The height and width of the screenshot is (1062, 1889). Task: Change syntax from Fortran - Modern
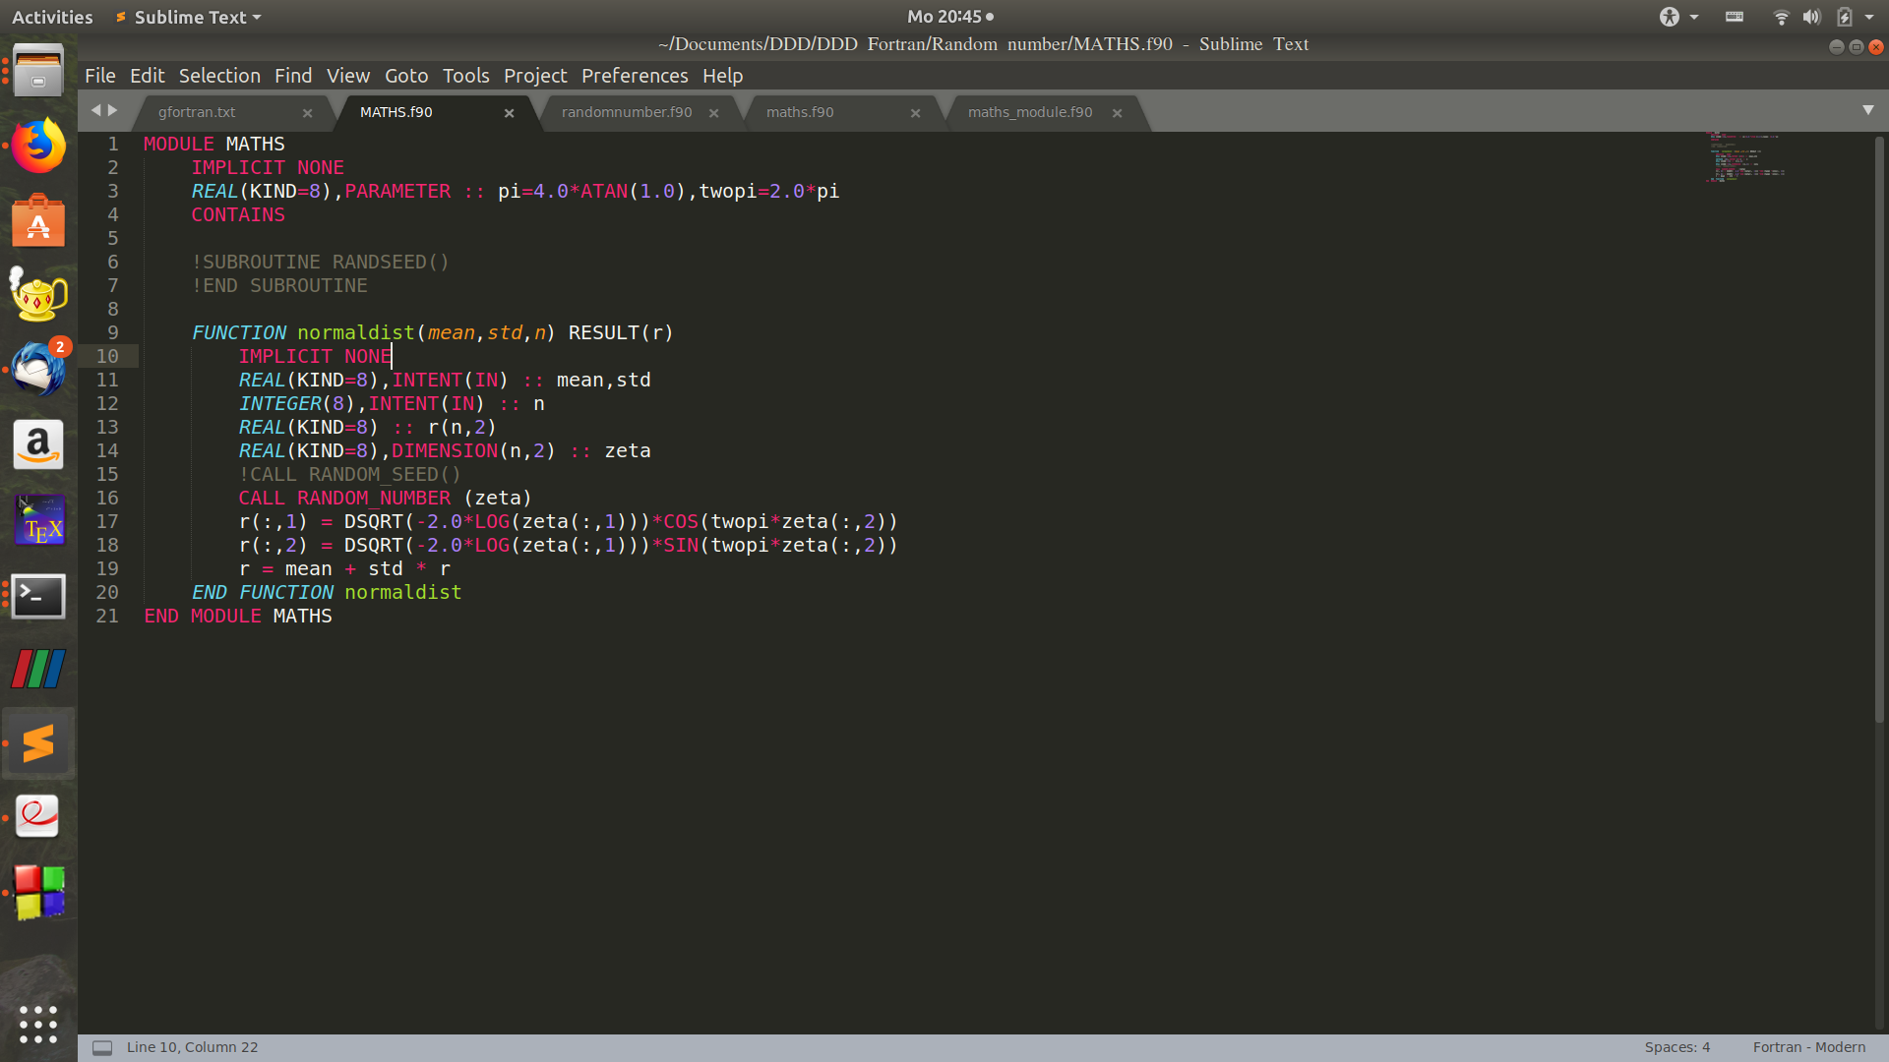point(1809,1047)
